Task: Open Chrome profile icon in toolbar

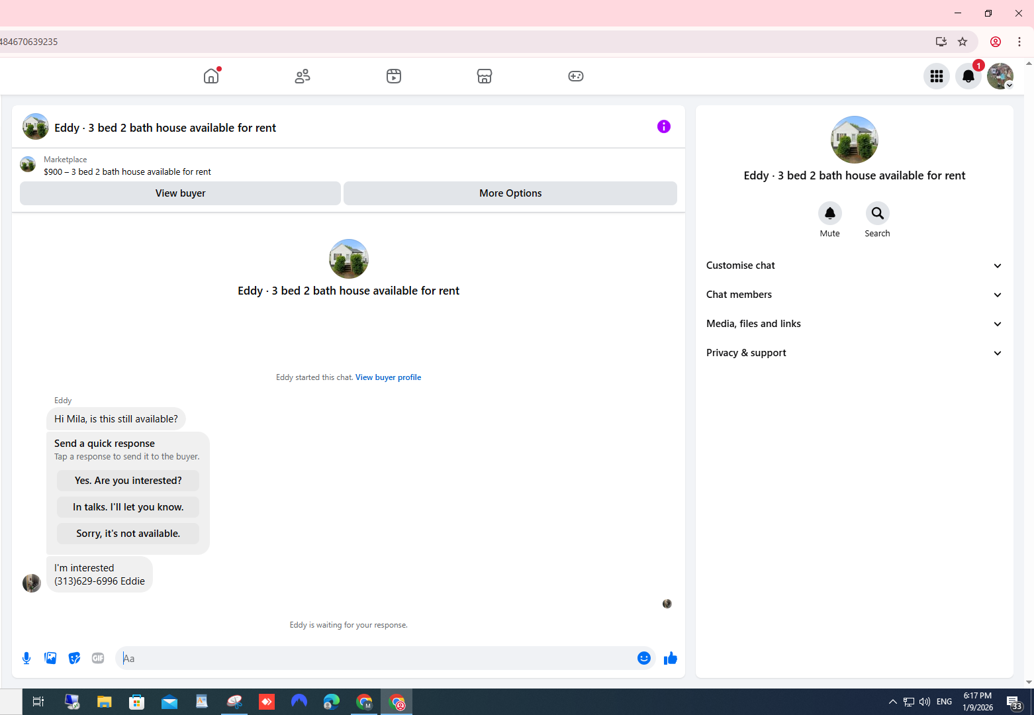Action: point(996,42)
